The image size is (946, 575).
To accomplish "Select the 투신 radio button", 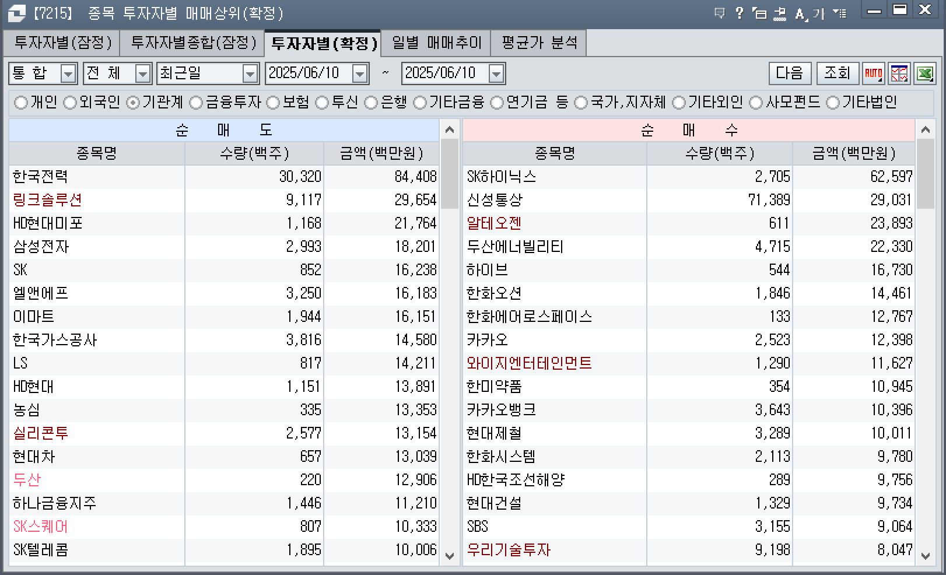I will 322,103.
